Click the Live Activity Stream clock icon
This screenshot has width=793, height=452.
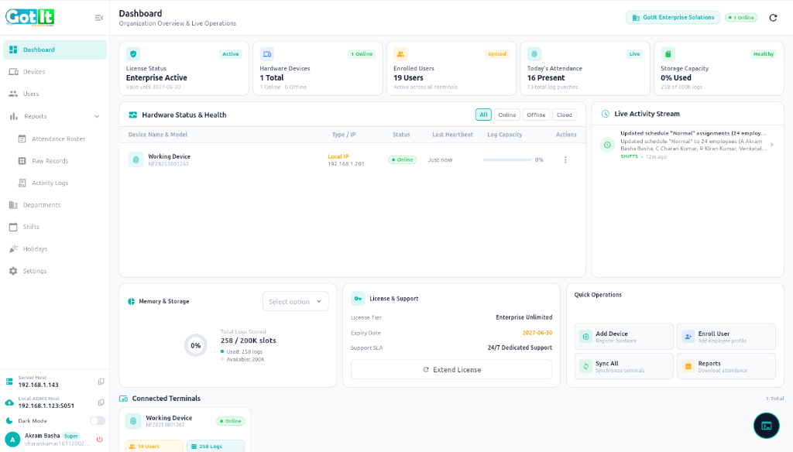pyautogui.click(x=606, y=114)
